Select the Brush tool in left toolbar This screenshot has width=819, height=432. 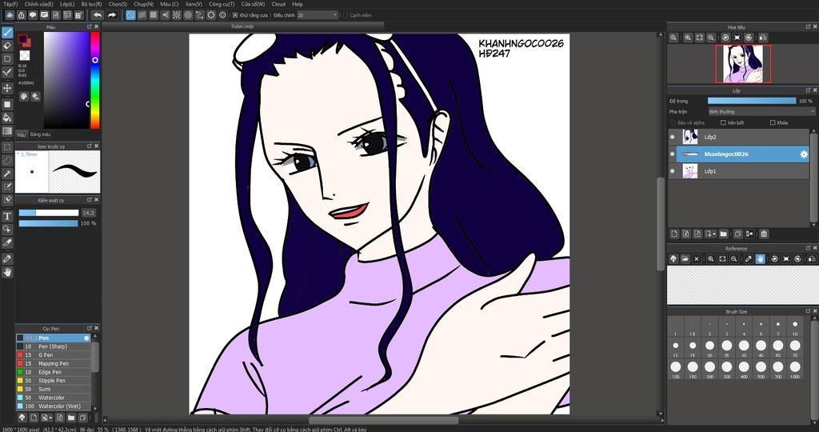click(7, 32)
